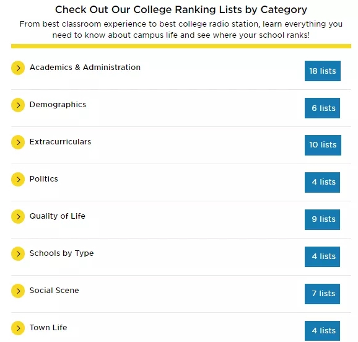Screen dimensions: 358x342
Task: Click yellow arrow beside Extracurriculars
Action: point(18,142)
